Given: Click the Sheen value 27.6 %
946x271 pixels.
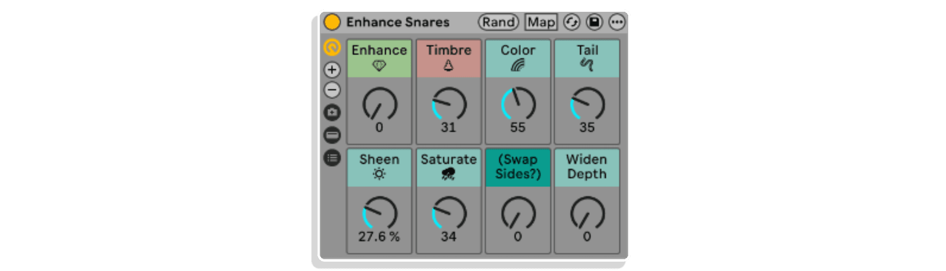Looking at the screenshot, I should point(379,237).
